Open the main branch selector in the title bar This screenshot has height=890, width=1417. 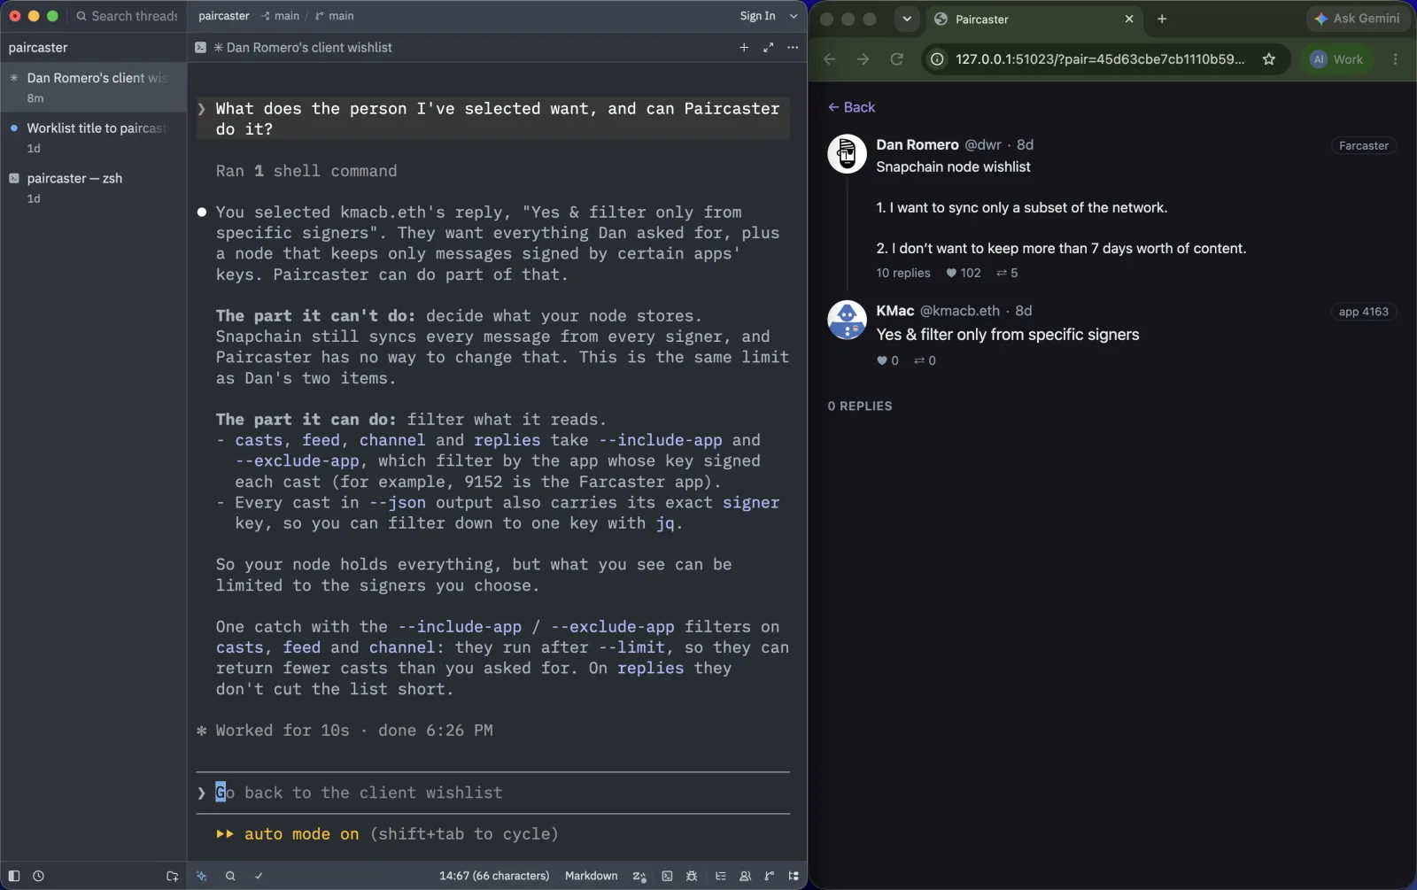(335, 16)
